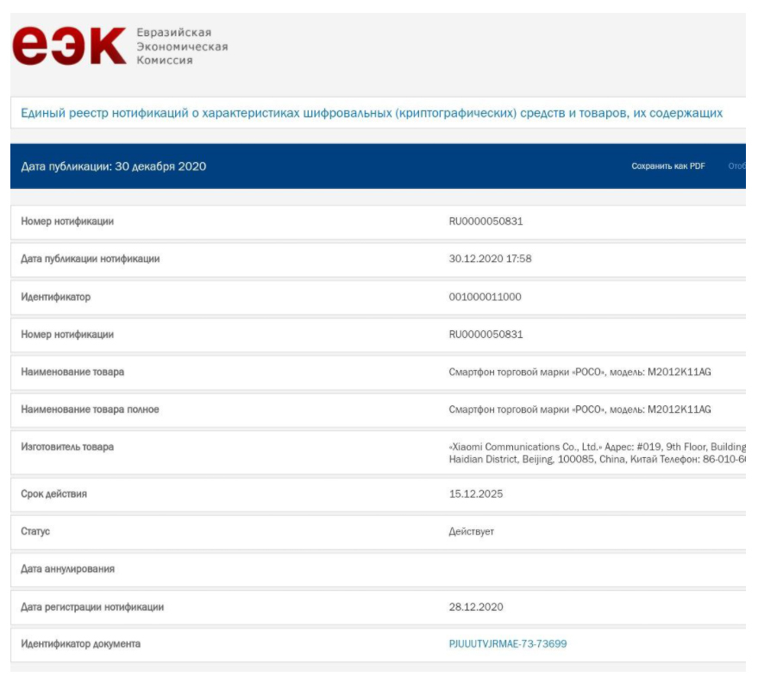Click Сохранить как PDF

pyautogui.click(x=668, y=166)
